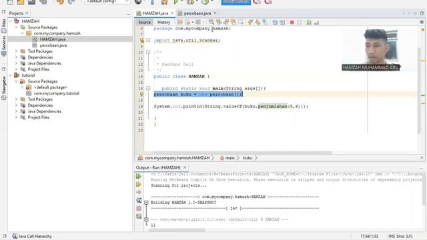
Task: Expand Project Files under tutorial project
Action: (16, 117)
